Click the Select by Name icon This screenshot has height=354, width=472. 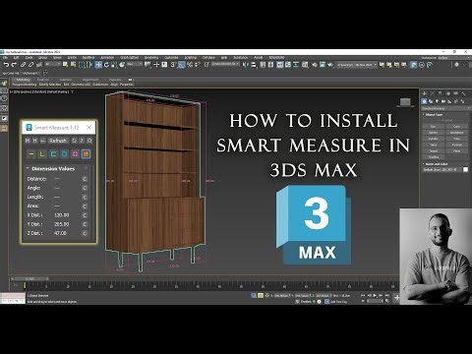73,65
